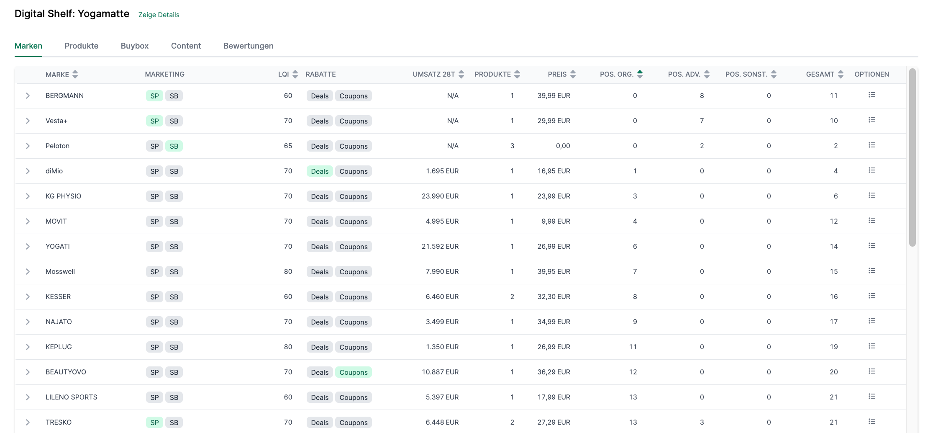This screenshot has width=933, height=433.
Task: Open options list icon for diMio row
Action: pos(872,170)
